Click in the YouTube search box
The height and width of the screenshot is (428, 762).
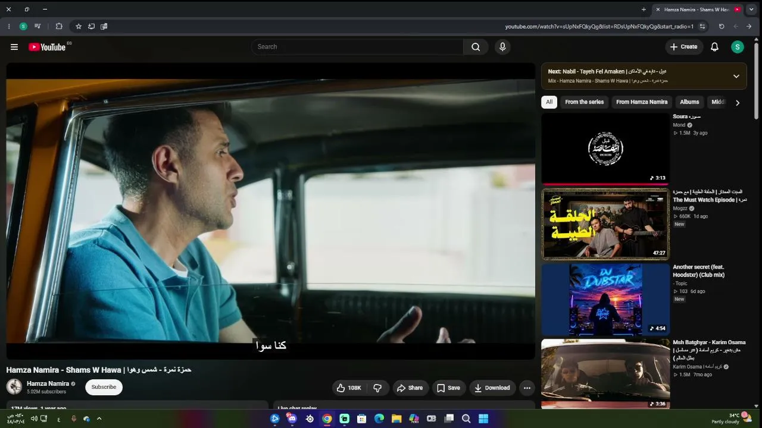pos(357,47)
